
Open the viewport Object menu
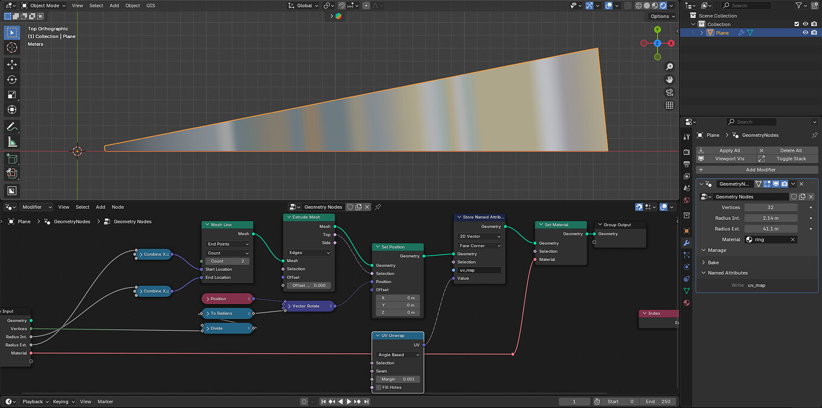(133, 5)
